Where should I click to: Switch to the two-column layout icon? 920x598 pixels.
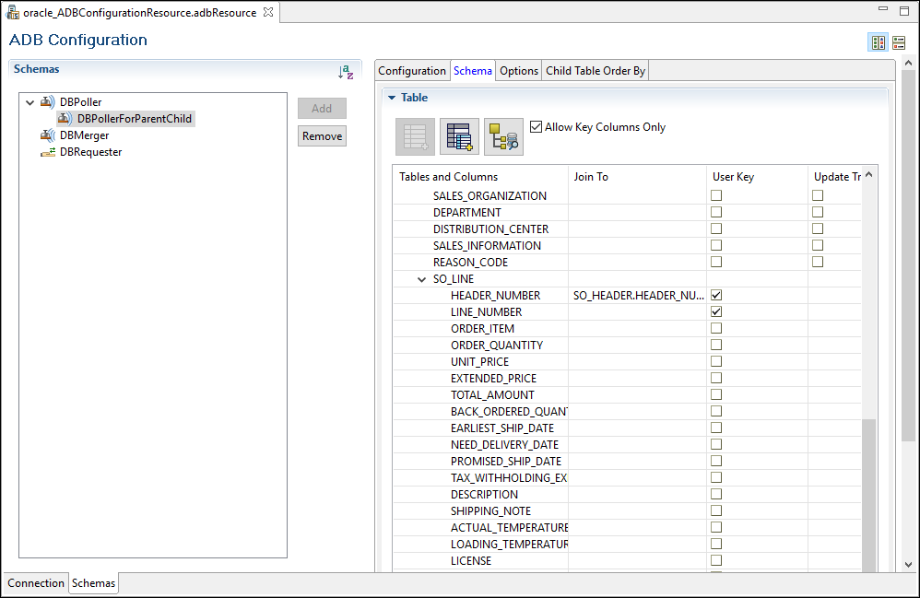879,42
